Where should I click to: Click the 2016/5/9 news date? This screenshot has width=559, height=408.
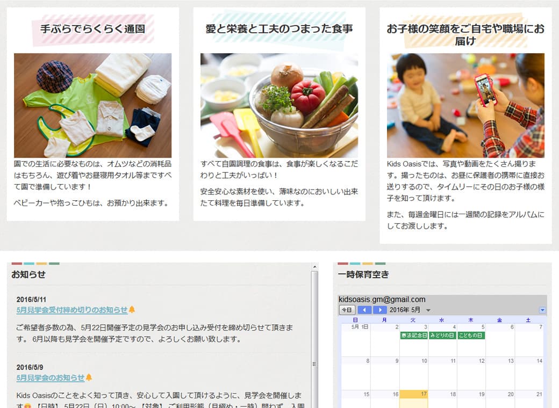click(30, 367)
